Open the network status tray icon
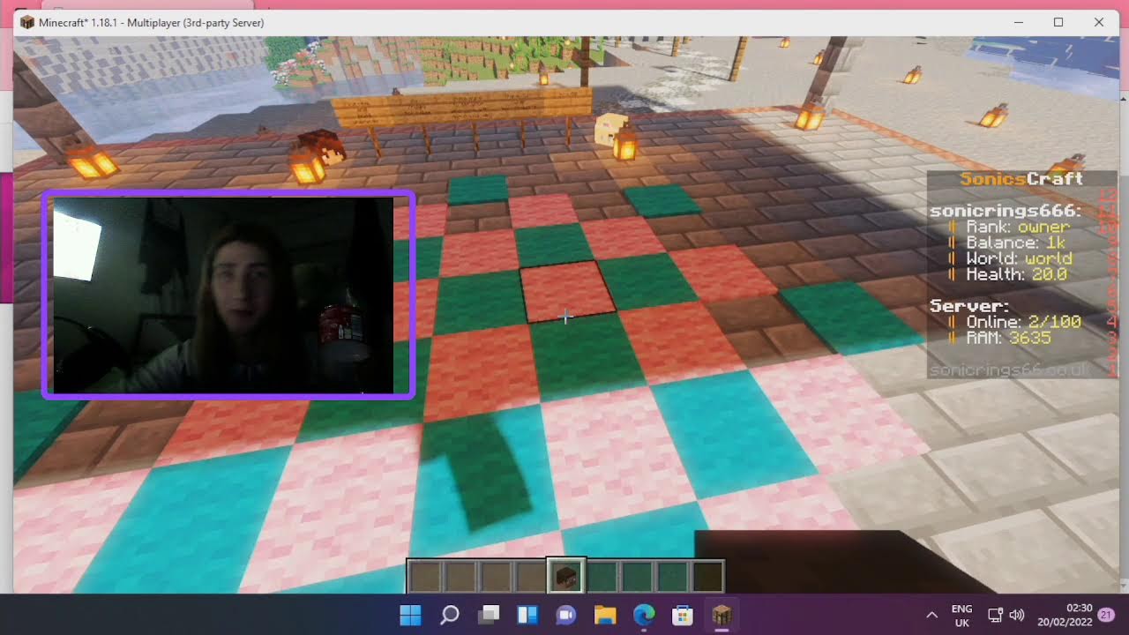This screenshot has width=1129, height=635. pos(995,615)
